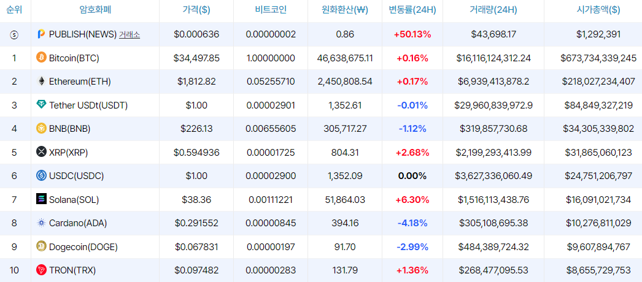Click the Cardano logo icon
The width and height of the screenshot is (642, 282).
(41, 223)
